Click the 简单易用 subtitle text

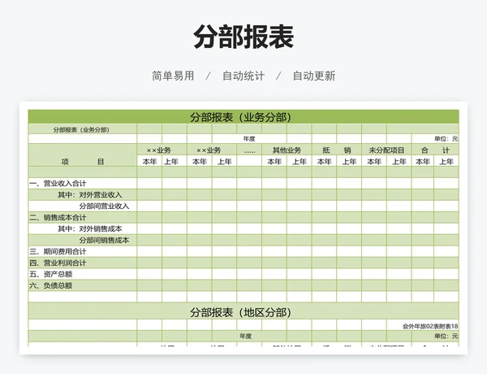173,76
